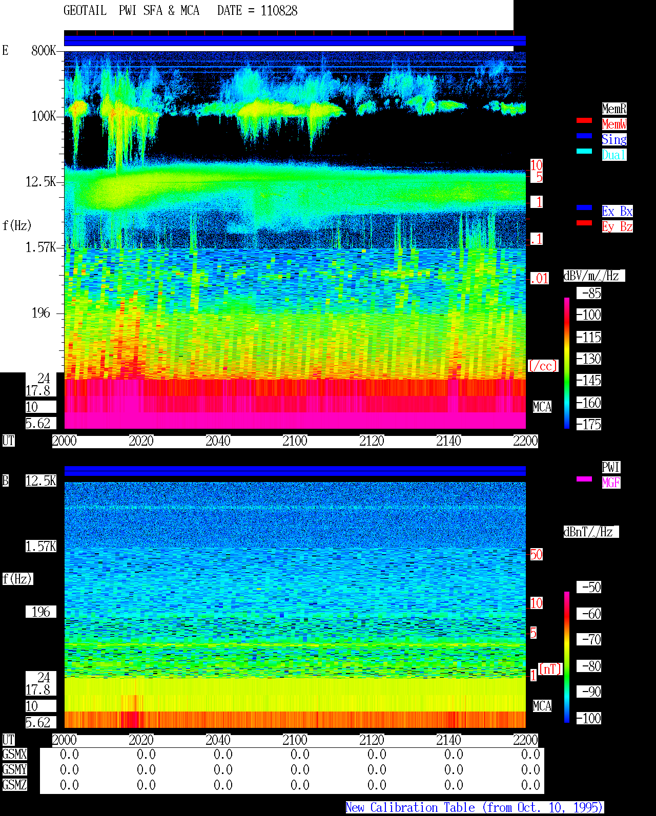The width and height of the screenshot is (656, 816).
Task: Click the blue Sing legend swatch
Action: pos(584,136)
